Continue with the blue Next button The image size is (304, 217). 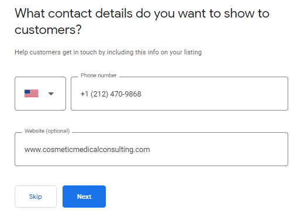84,197
